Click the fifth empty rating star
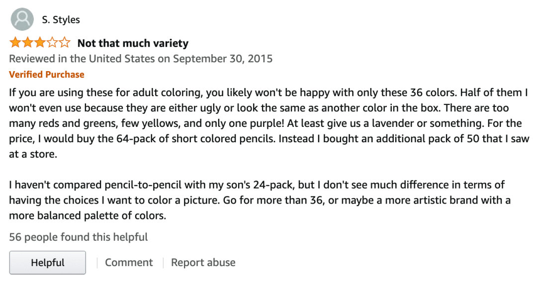Screen dimensions: 537x293 point(64,43)
